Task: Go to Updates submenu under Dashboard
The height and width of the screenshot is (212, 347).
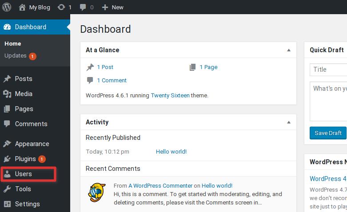Action: [16, 56]
